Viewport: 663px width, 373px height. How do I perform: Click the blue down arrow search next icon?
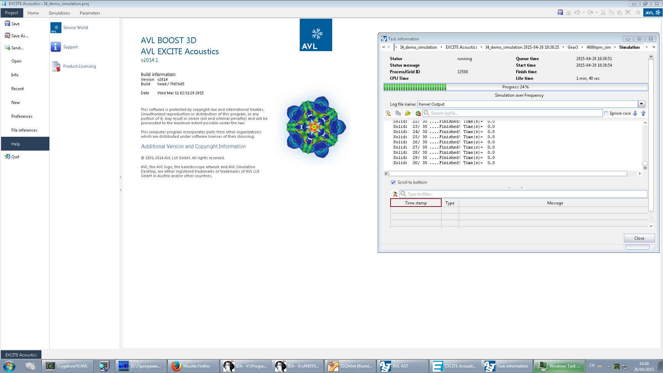pos(635,113)
